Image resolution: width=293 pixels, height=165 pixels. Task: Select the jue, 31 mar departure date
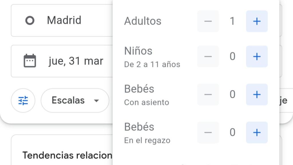(x=76, y=61)
